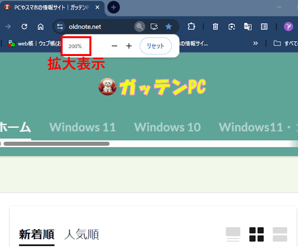Close the ガッテンPC browser tab
The height and width of the screenshot is (247, 298).
click(x=97, y=7)
